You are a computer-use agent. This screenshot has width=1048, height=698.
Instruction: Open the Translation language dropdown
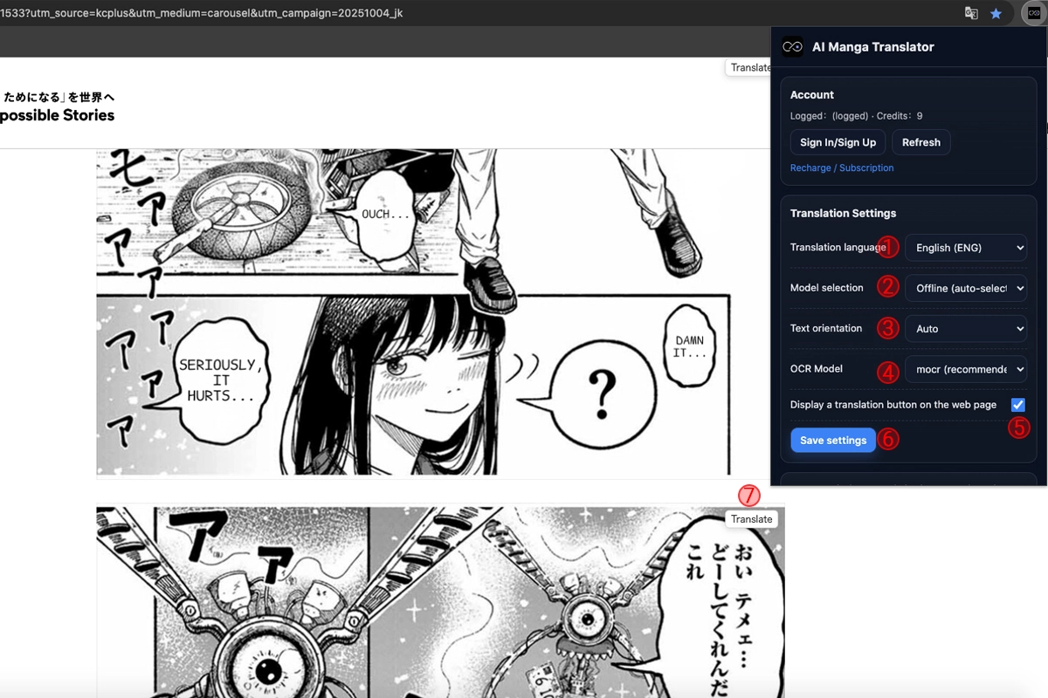tap(965, 248)
